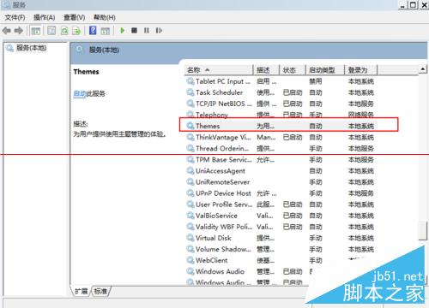Sort by the 状态 column header

click(x=293, y=70)
